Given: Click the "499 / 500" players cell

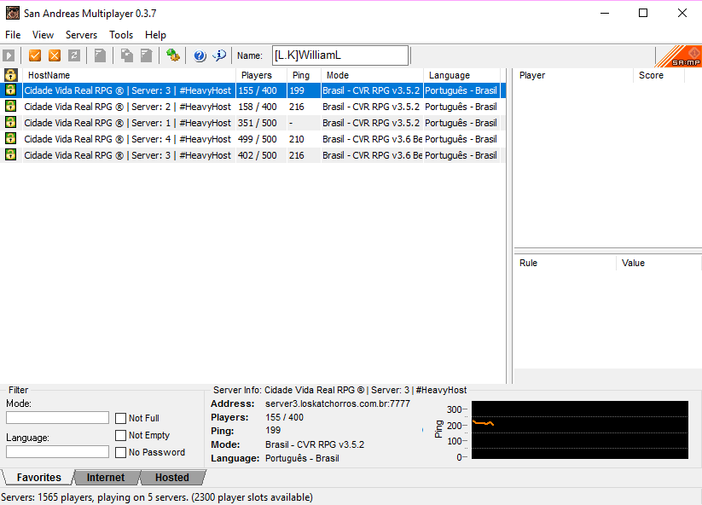Looking at the screenshot, I should pos(258,139).
